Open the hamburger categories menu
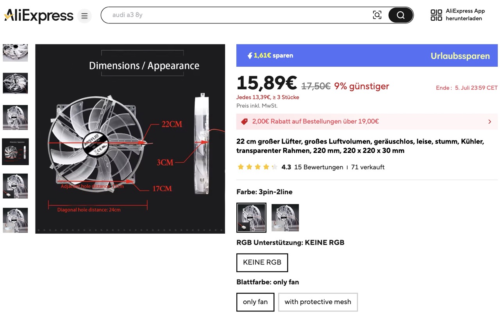Image resolution: width=500 pixels, height=318 pixels. click(84, 16)
